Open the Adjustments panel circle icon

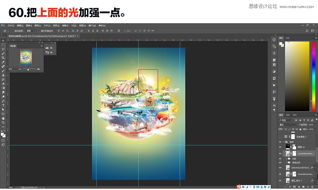274,71
